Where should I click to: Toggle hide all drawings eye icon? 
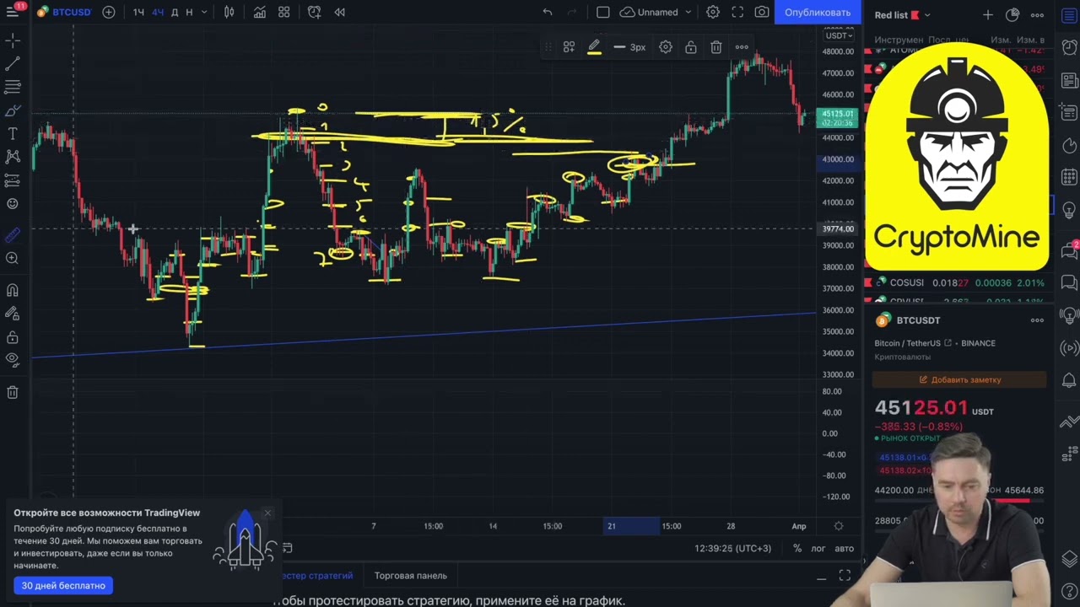click(x=13, y=360)
